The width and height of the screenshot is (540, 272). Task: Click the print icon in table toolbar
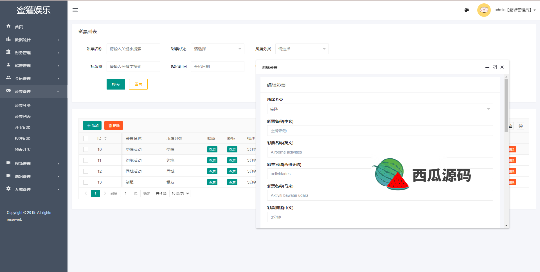coord(520,126)
